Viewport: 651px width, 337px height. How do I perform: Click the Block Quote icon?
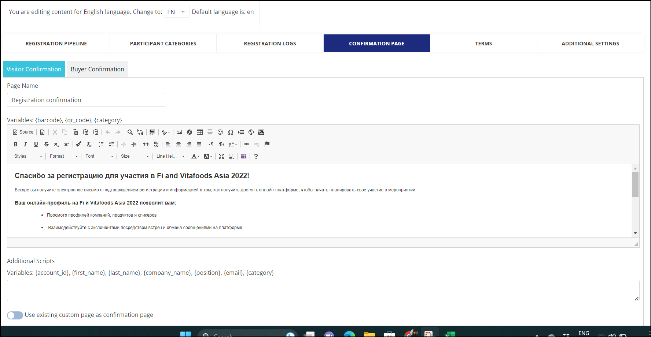146,144
